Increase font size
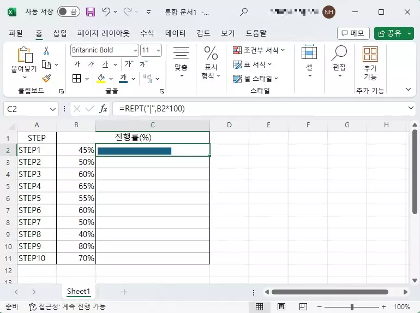This screenshot has height=313, width=420. [129, 64]
